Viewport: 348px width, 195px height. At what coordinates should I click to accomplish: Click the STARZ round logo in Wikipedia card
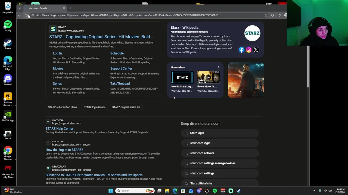[x=252, y=33]
